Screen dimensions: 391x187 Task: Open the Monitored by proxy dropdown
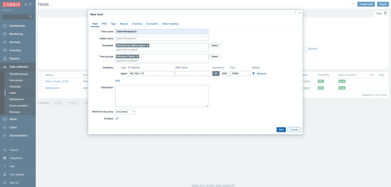click(x=125, y=111)
